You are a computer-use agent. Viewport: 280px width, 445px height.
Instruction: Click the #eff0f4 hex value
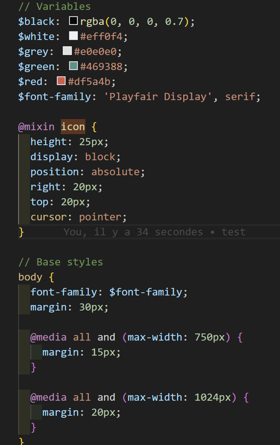[x=101, y=37]
